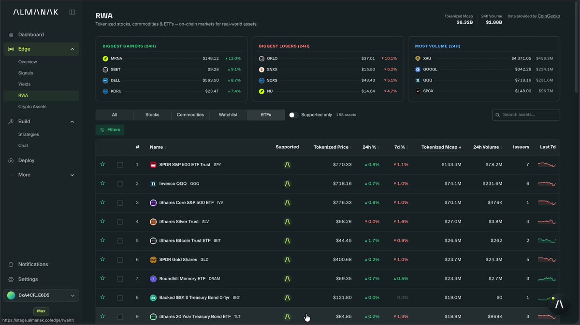Open Crypto Assets in sidebar
Image resolution: width=580 pixels, height=325 pixels.
(x=32, y=106)
